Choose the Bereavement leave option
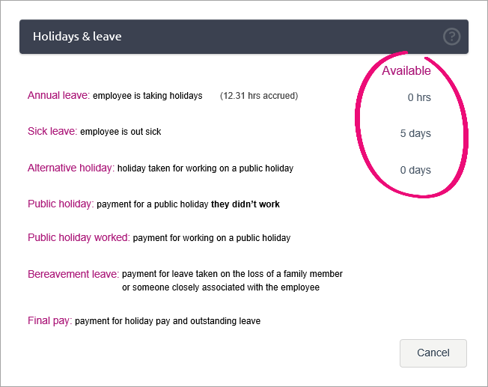The height and width of the screenshot is (387, 488). click(x=73, y=274)
